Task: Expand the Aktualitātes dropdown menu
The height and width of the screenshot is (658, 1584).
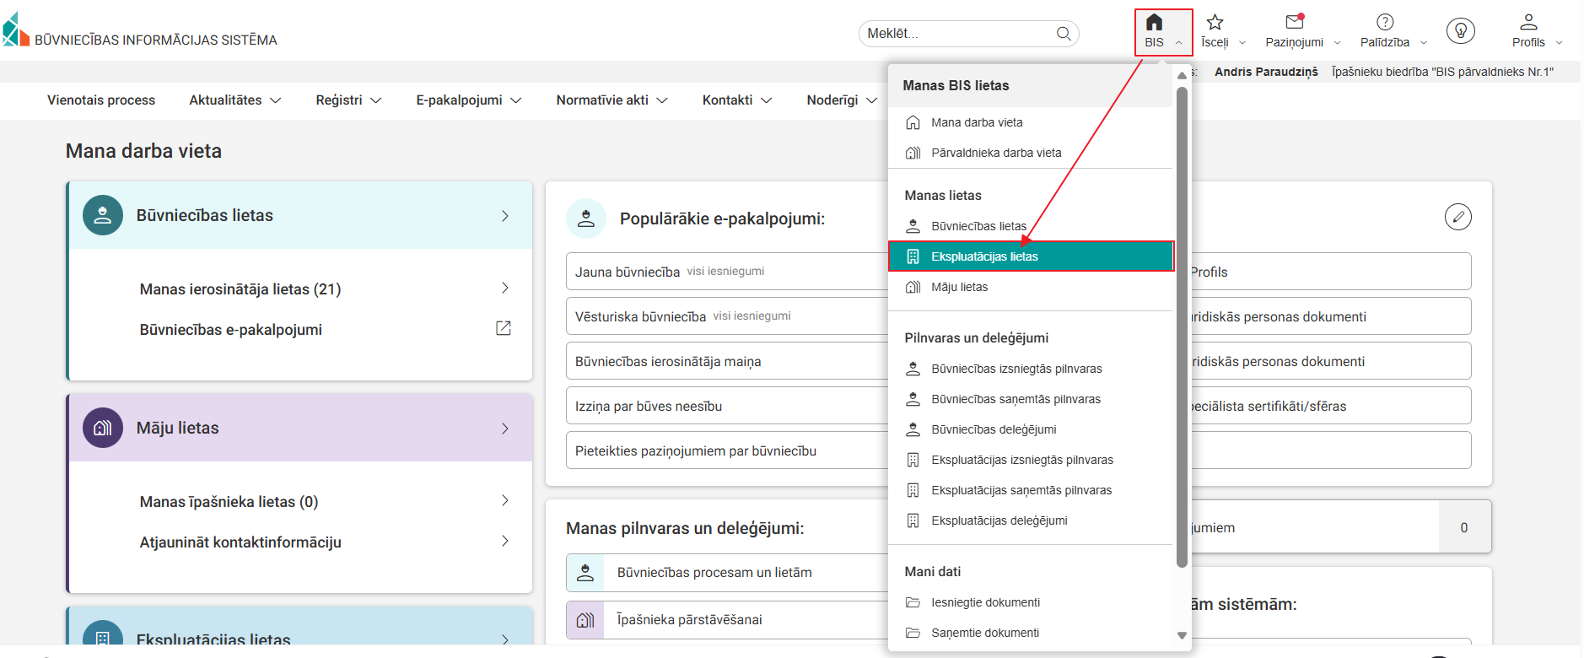Action: click(x=234, y=100)
